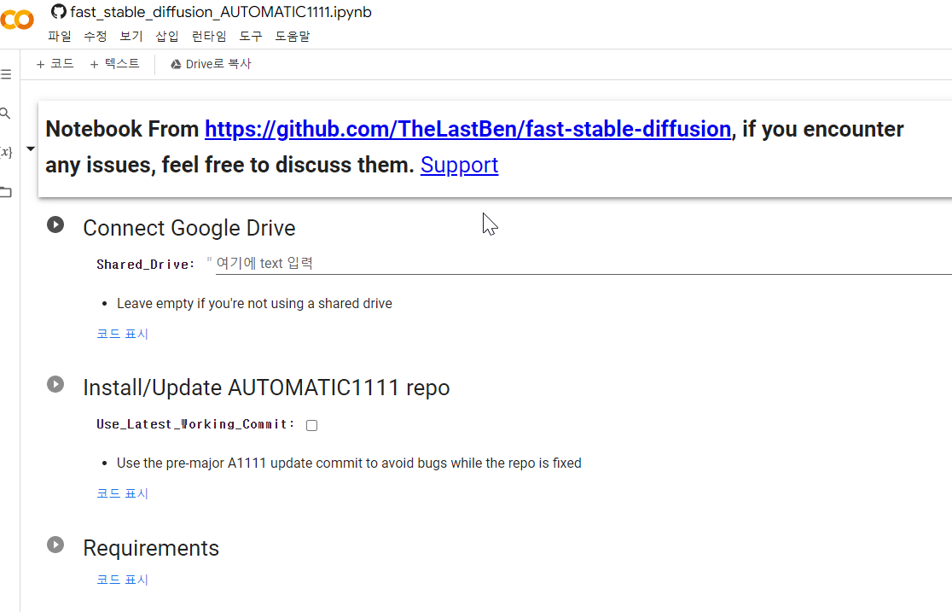The image size is (952, 612).
Task: Click the GitHub icon beside the notebook title
Action: (x=58, y=12)
